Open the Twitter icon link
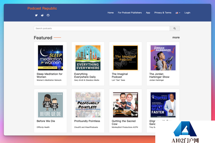Screen dimensions: 215x143 (36, 15)
